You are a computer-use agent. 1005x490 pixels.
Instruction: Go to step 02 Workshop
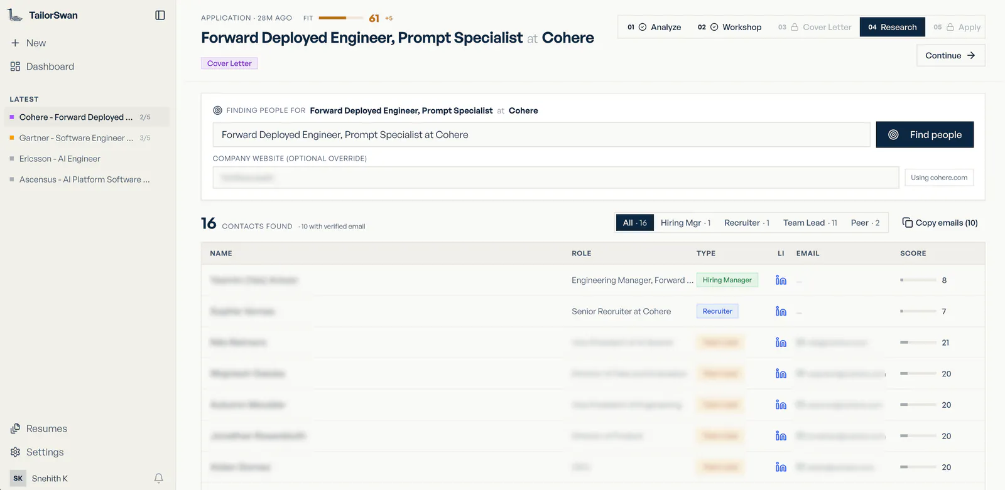click(x=729, y=27)
